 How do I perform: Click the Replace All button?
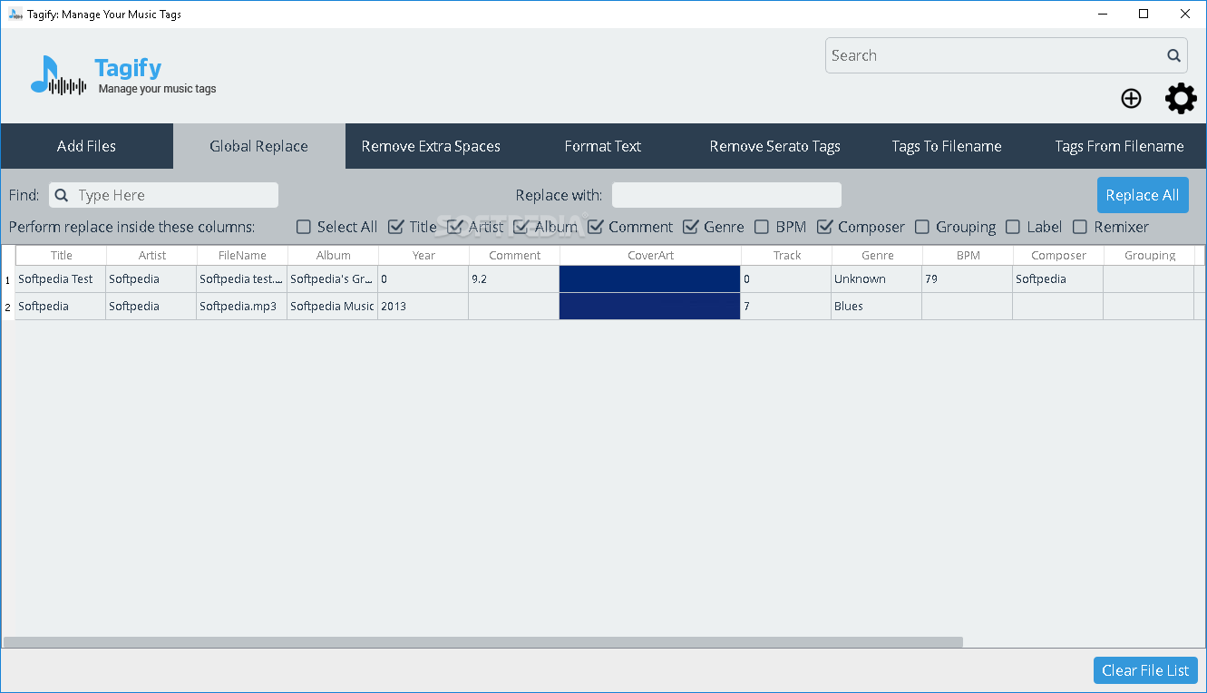click(x=1143, y=195)
